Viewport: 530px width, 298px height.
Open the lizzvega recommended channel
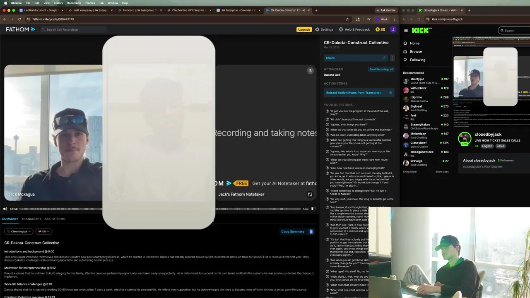(x=426, y=163)
